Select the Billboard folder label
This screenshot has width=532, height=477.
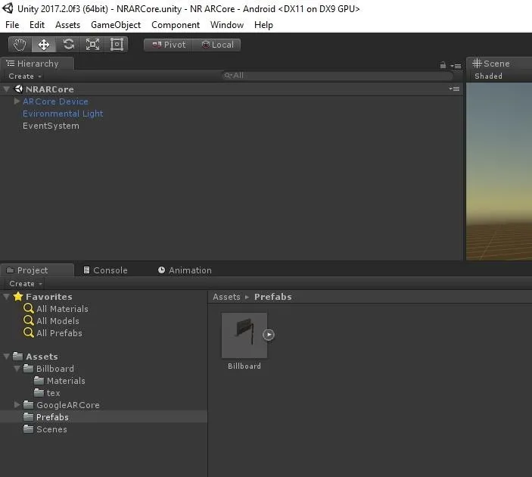coord(55,369)
